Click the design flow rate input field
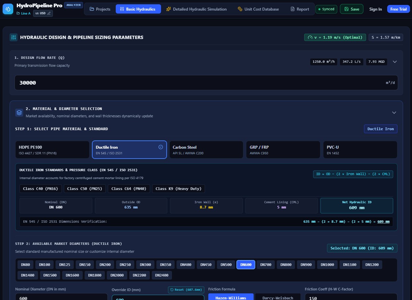412x300 pixels. (206, 83)
